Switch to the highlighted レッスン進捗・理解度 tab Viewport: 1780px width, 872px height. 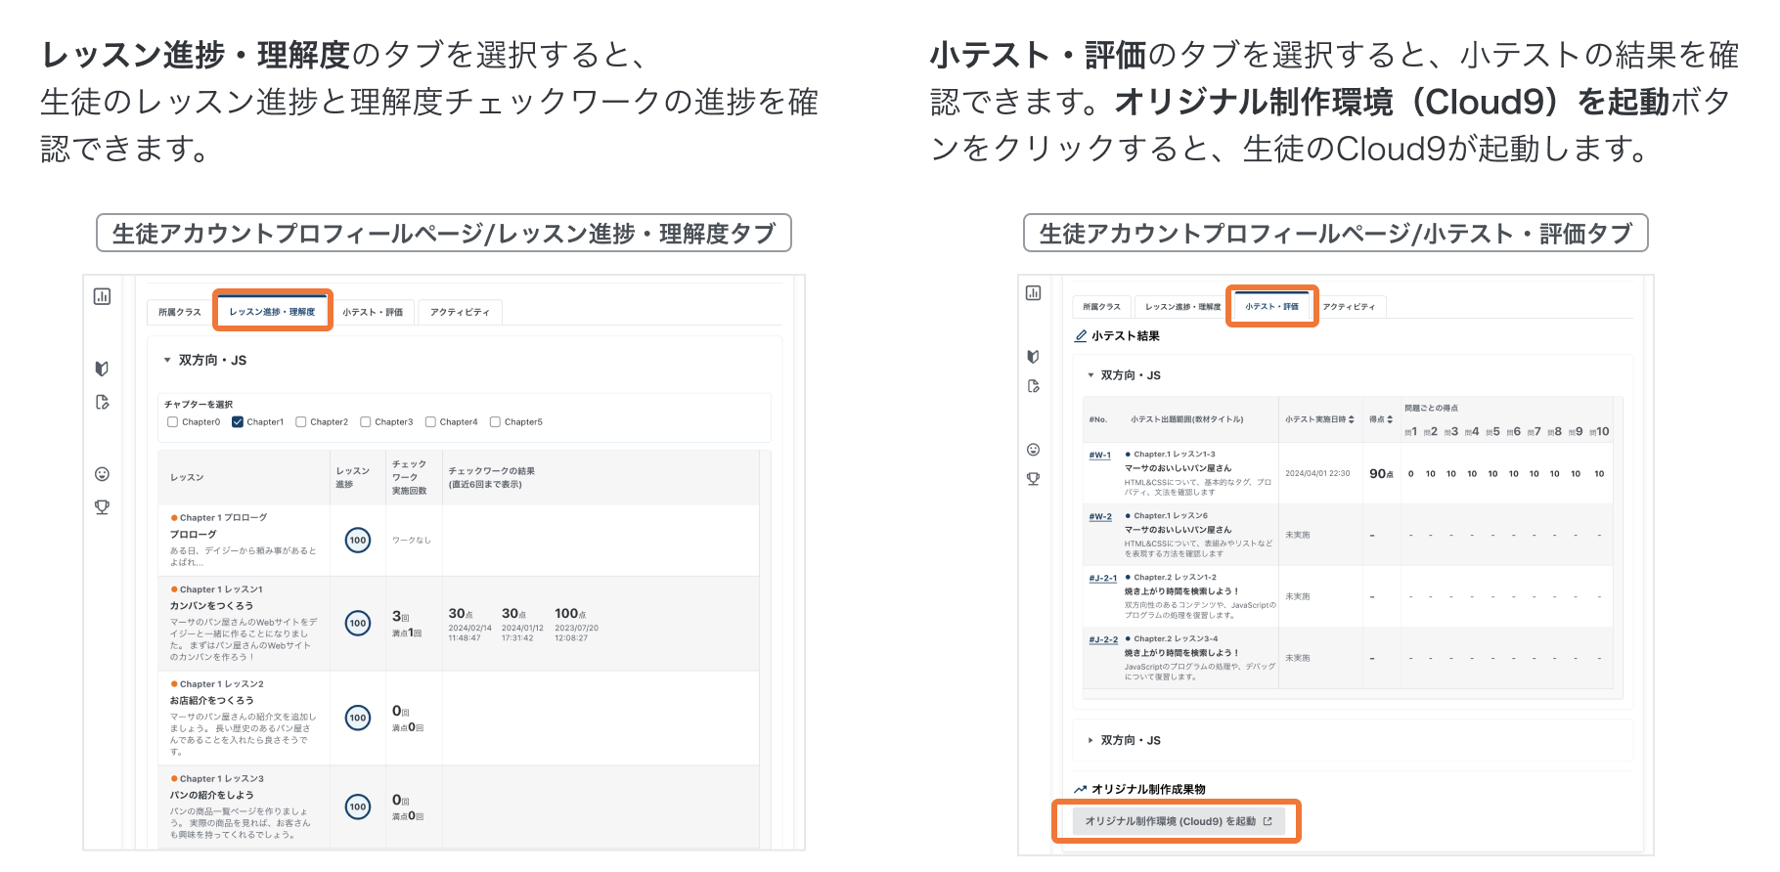tap(272, 312)
